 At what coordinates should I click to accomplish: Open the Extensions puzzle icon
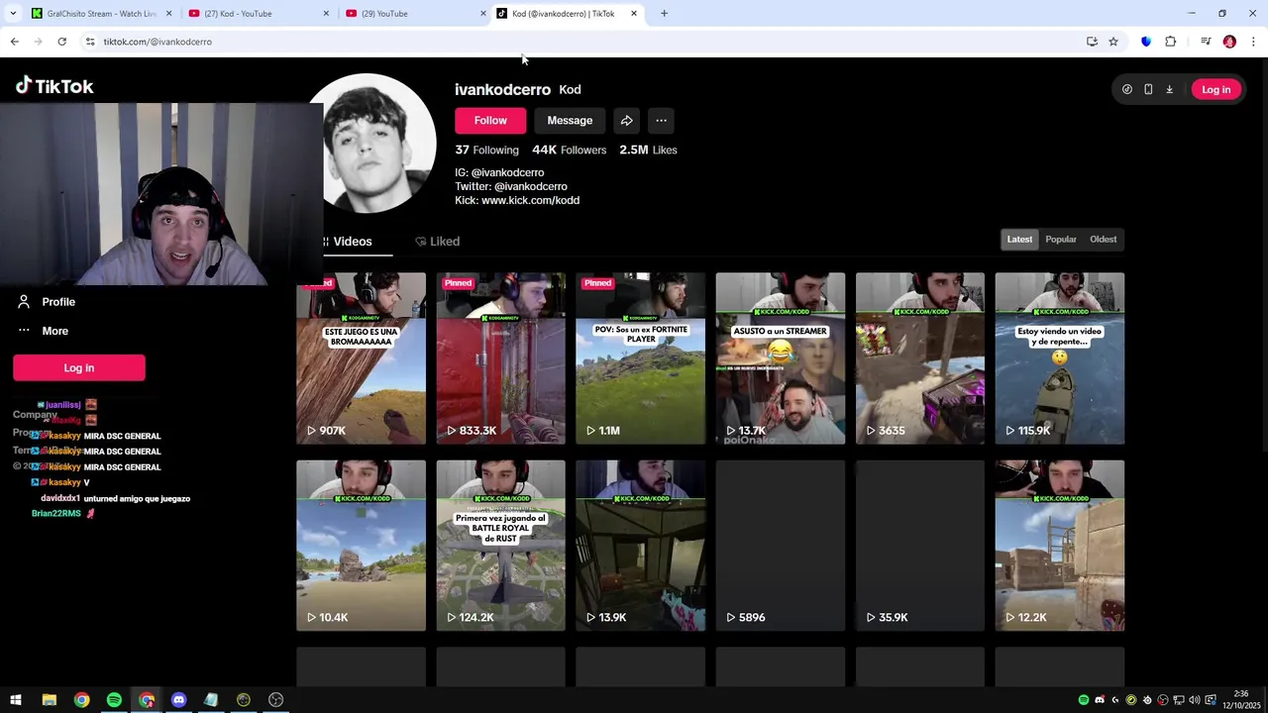1170,42
